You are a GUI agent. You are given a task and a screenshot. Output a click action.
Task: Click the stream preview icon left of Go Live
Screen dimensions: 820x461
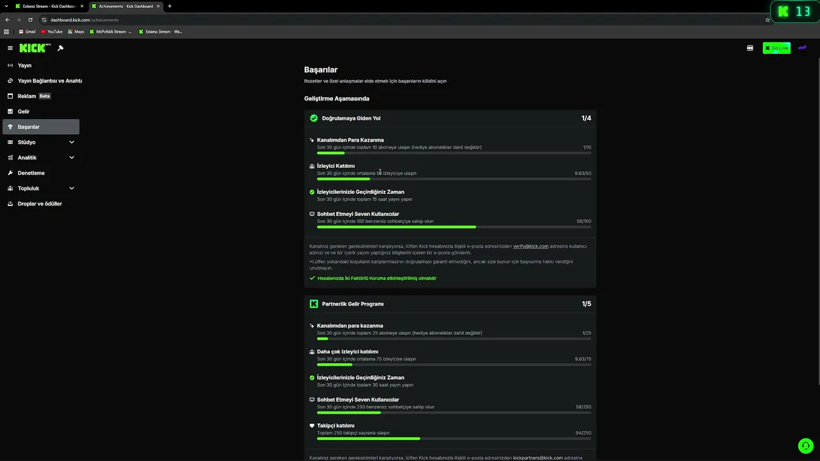tap(750, 48)
